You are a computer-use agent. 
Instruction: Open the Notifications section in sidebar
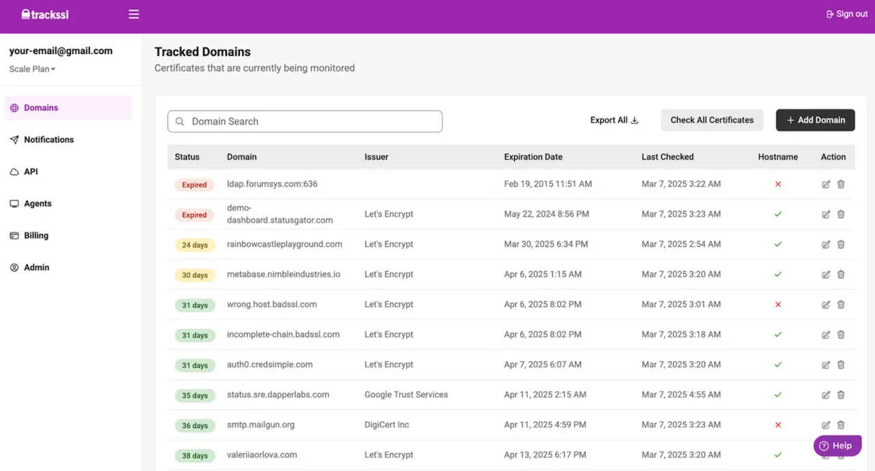pos(49,139)
